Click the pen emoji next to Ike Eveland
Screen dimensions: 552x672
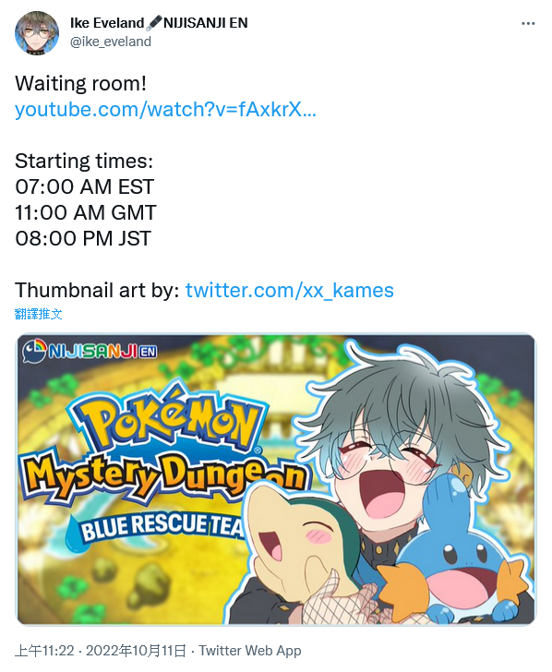pos(154,23)
